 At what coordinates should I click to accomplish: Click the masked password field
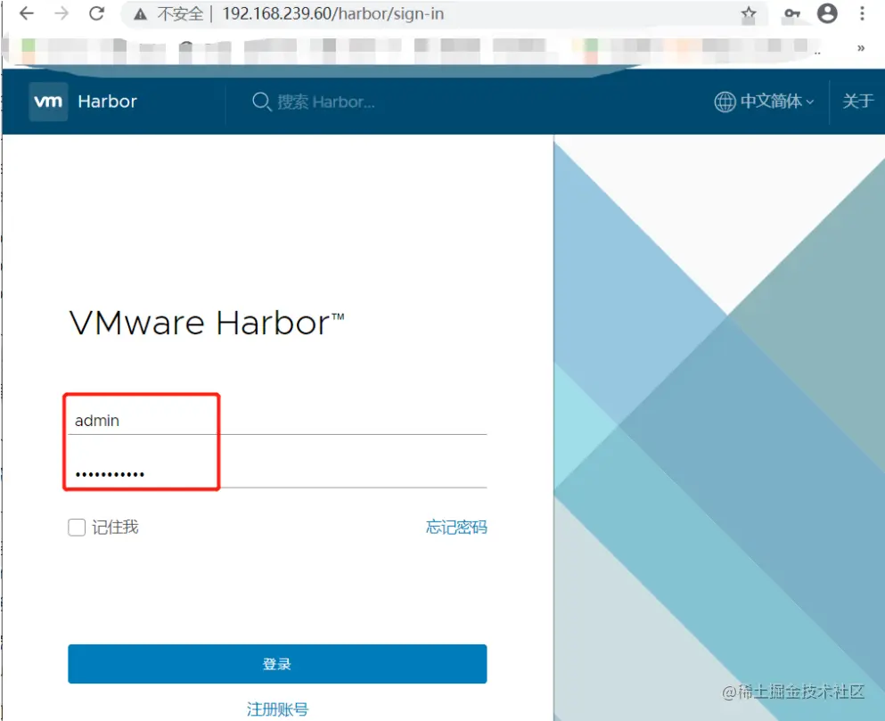coord(277,474)
